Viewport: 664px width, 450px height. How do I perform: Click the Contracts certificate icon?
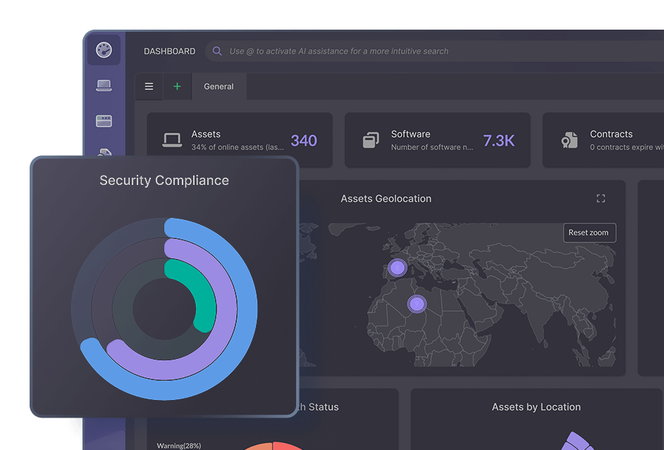click(x=570, y=140)
